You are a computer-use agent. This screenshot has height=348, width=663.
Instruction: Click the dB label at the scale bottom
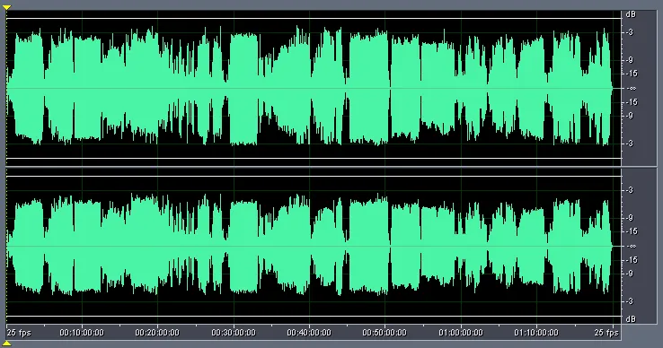[631, 319]
